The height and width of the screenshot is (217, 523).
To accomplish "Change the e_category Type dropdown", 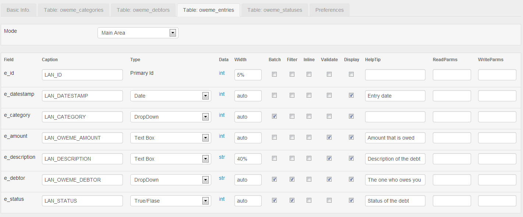I will 170,117.
